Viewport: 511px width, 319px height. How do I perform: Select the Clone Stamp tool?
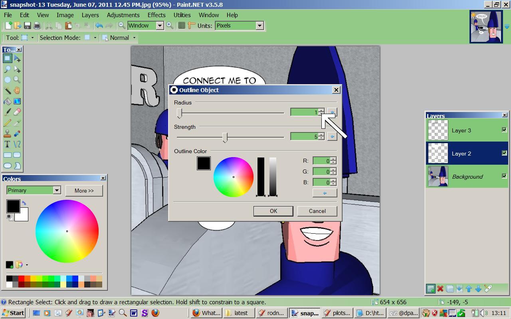(8, 134)
